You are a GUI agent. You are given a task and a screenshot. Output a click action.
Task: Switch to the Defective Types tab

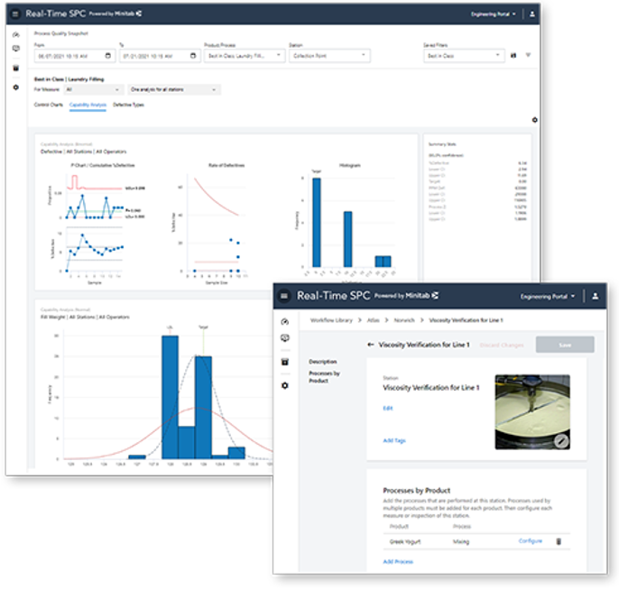pyautogui.click(x=128, y=105)
